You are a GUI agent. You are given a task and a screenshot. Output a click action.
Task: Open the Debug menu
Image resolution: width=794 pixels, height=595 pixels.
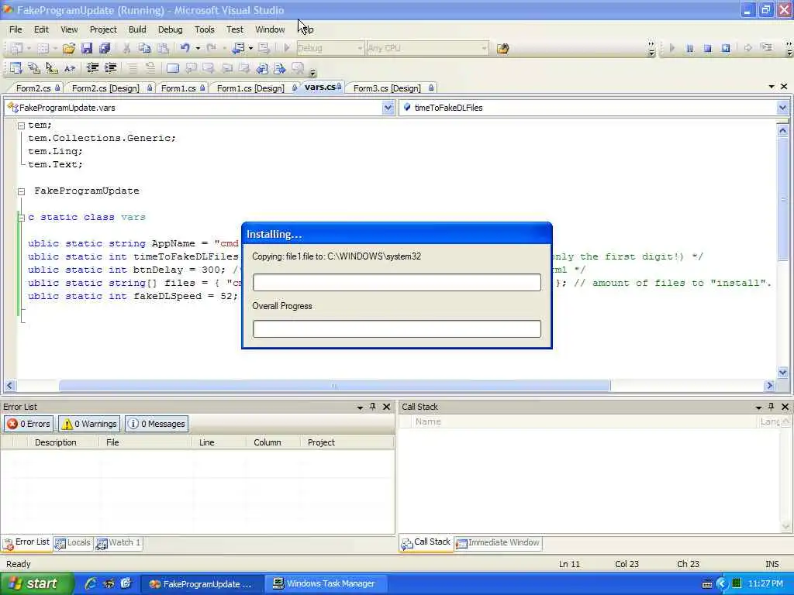[x=170, y=29]
